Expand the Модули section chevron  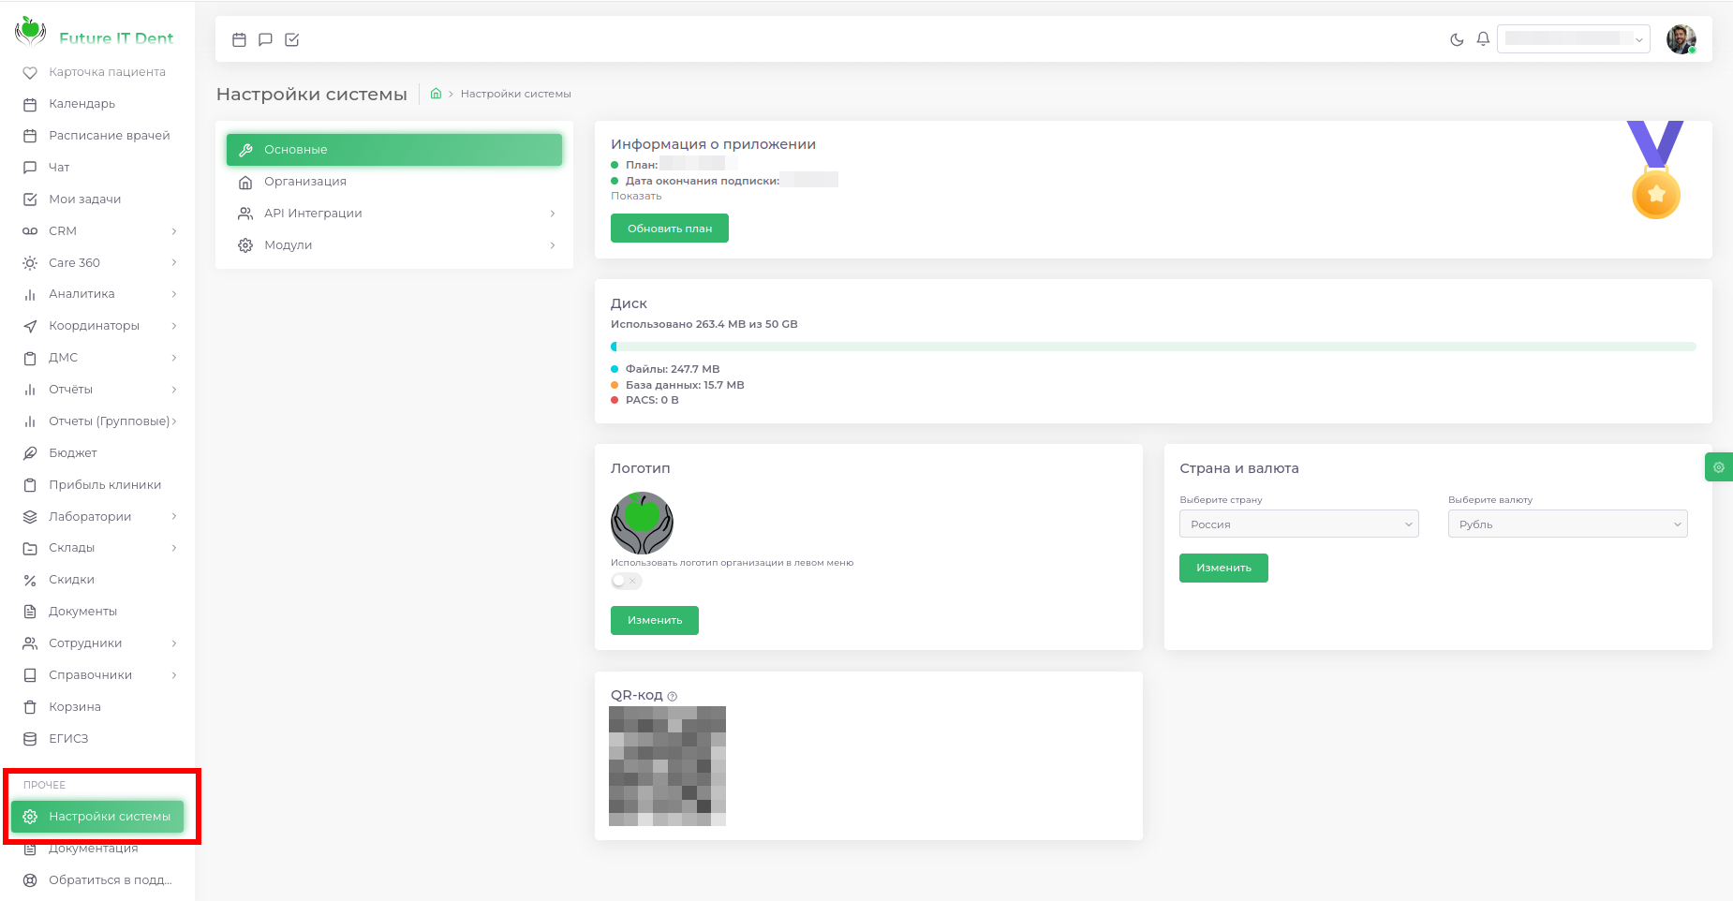click(554, 244)
